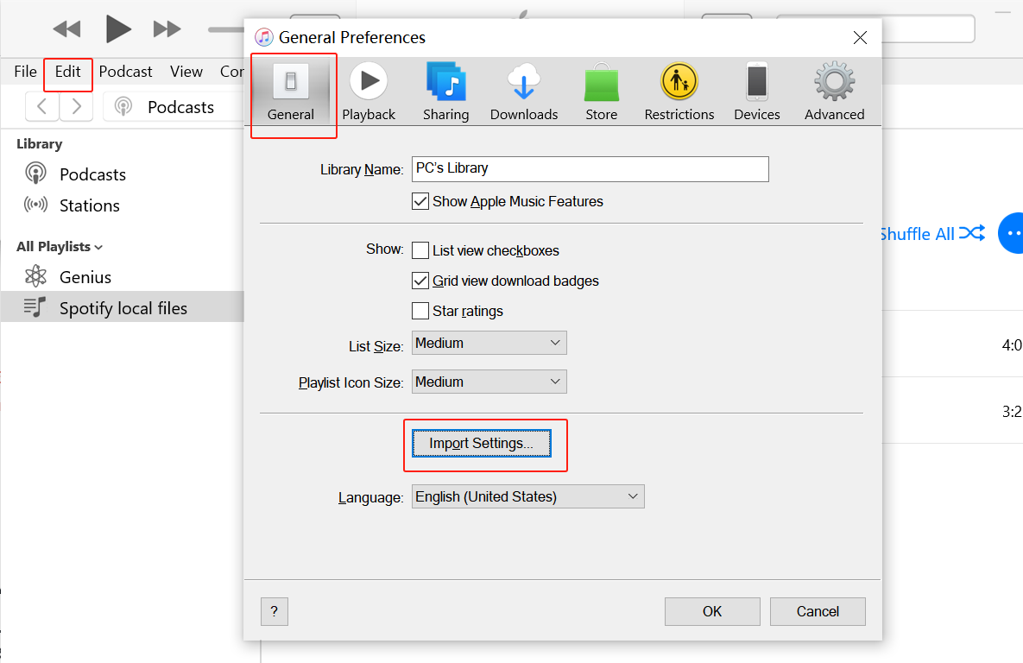The height and width of the screenshot is (663, 1023).
Task: Open the Store preferences tab
Action: click(x=602, y=92)
